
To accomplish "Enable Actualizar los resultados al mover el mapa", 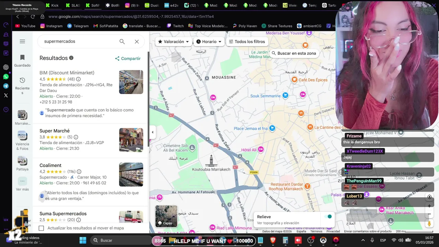I will [41, 228].
